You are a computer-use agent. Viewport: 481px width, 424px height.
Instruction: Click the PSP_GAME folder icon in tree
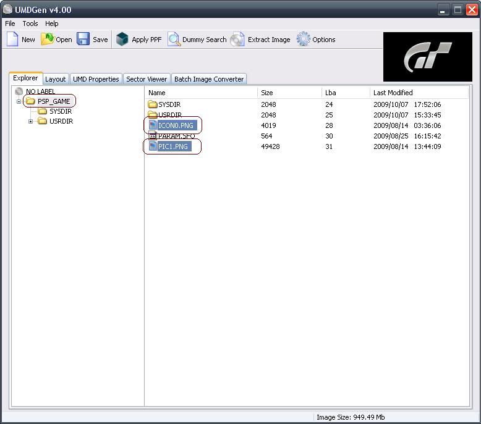click(30, 101)
